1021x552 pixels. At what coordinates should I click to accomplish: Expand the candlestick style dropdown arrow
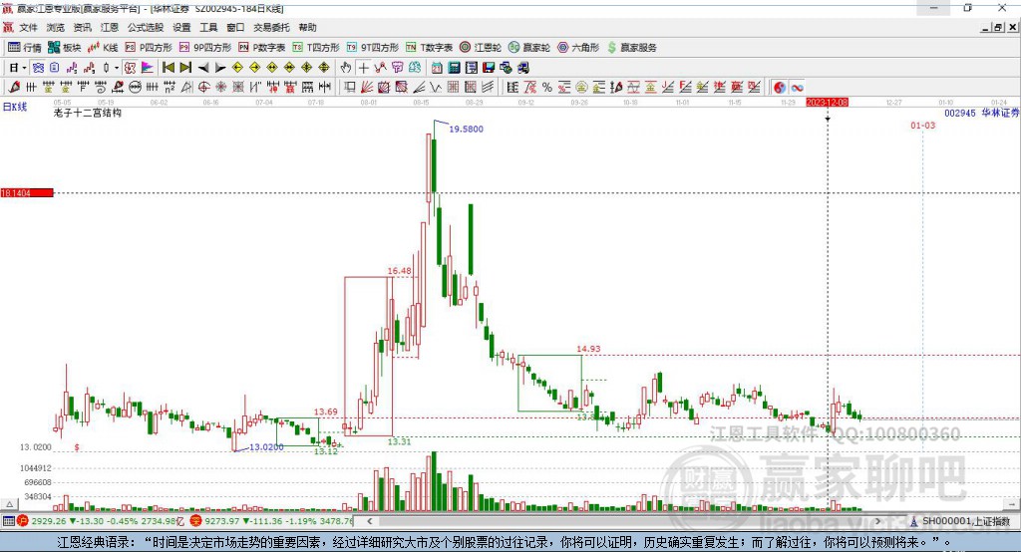tap(117, 68)
